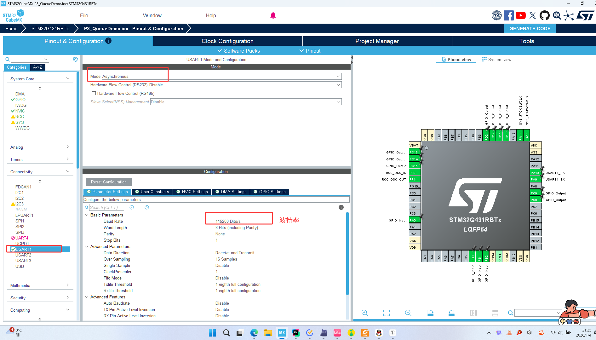Click the STM32G431RBTx breadcrumb
This screenshot has width=596, height=340.
tap(50, 28)
